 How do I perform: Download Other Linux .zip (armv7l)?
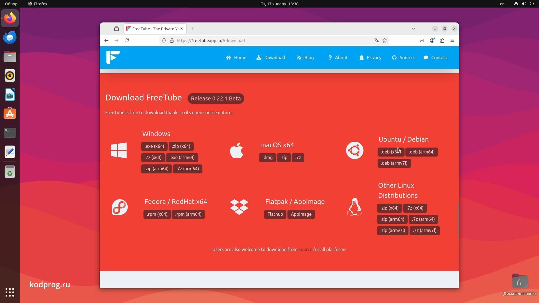[x=393, y=230]
